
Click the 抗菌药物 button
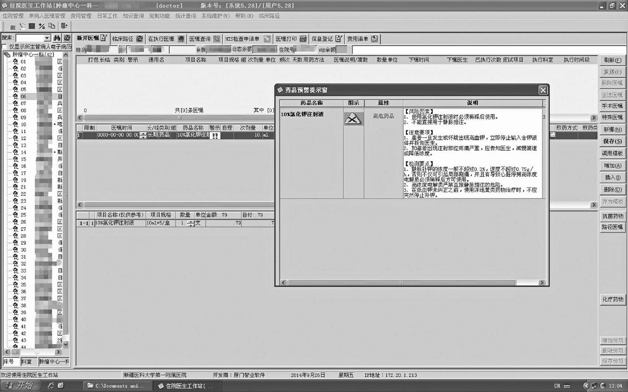(x=613, y=216)
